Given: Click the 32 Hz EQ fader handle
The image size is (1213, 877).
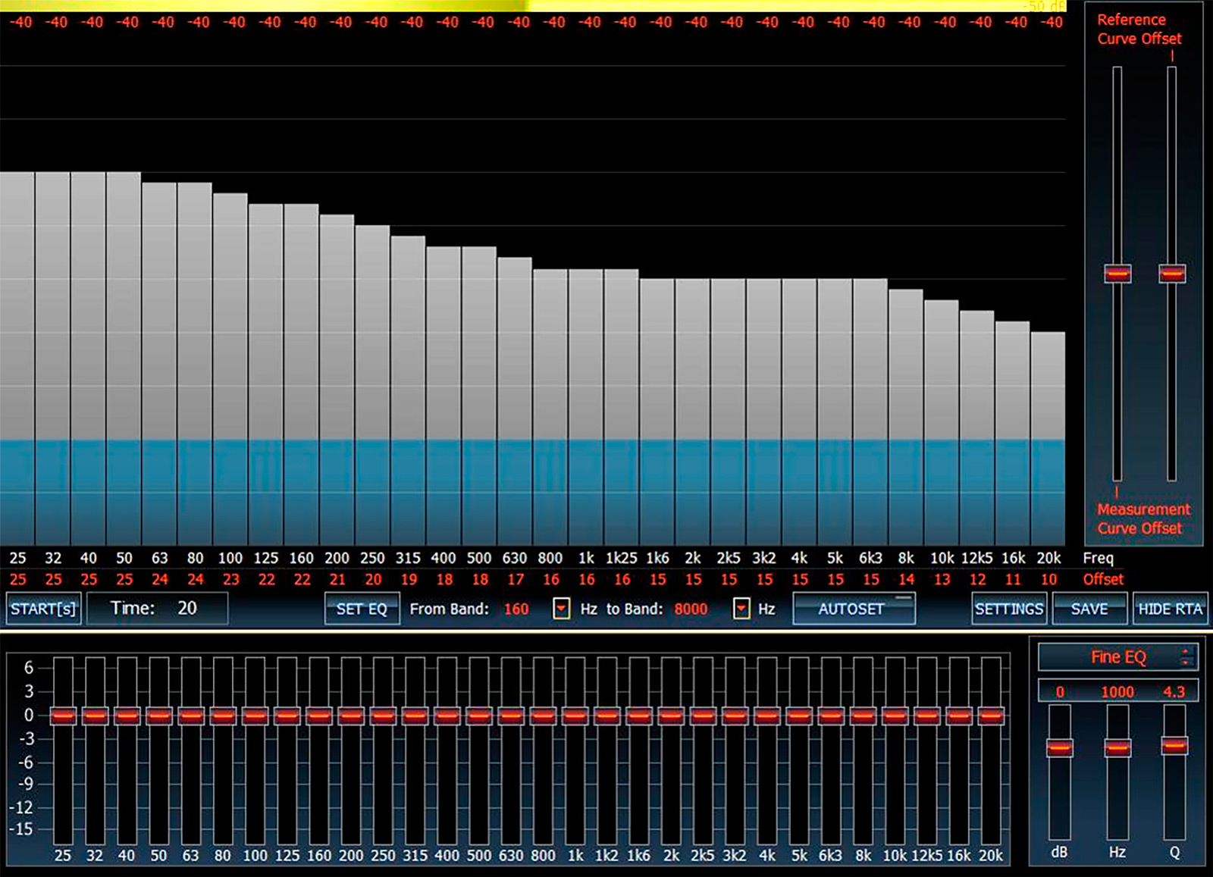Looking at the screenshot, I should (95, 715).
